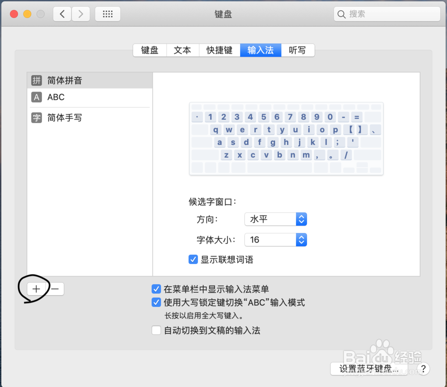This screenshot has width=447, height=387.
Task: Switch to the 听写 tab
Action: pos(298,50)
